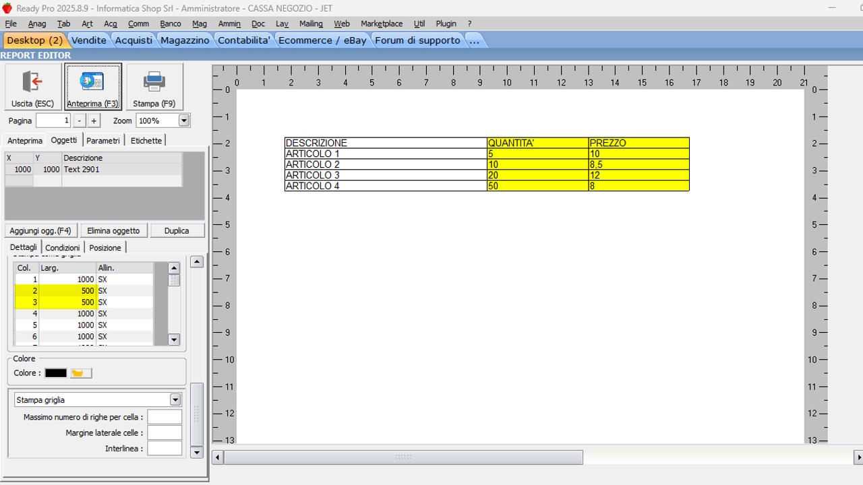Click the Uscita (ESC) exit icon
863x485 pixels.
coord(32,82)
